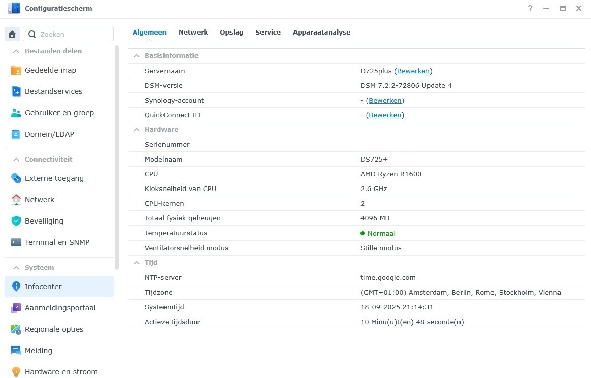Click Bewerken link for QuickConnect ID
The height and width of the screenshot is (378, 591).
coord(385,115)
